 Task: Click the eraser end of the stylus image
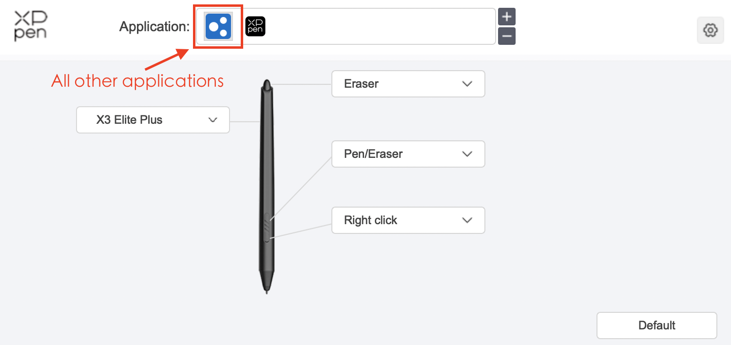(x=266, y=86)
